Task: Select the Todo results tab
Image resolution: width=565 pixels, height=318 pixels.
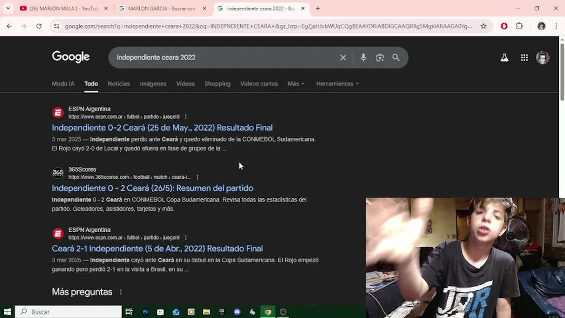Action: point(91,83)
